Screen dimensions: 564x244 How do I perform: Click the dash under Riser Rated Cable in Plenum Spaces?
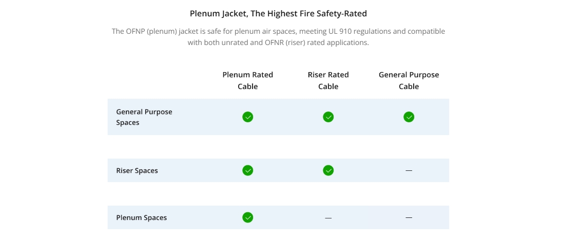[x=328, y=218]
